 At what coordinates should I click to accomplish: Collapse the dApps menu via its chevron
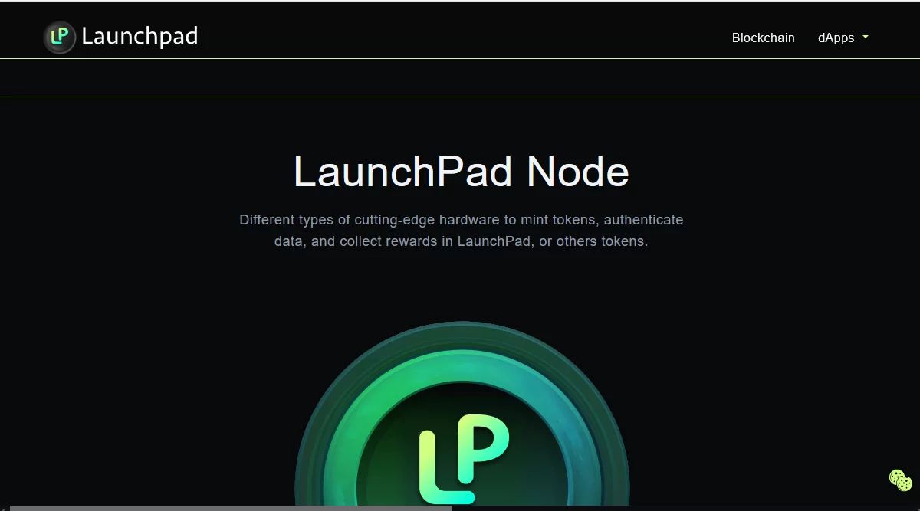pos(865,36)
